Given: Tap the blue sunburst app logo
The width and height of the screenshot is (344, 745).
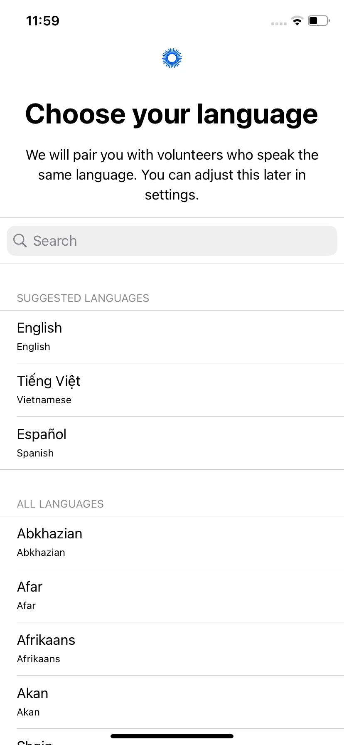Looking at the screenshot, I should click(x=172, y=58).
